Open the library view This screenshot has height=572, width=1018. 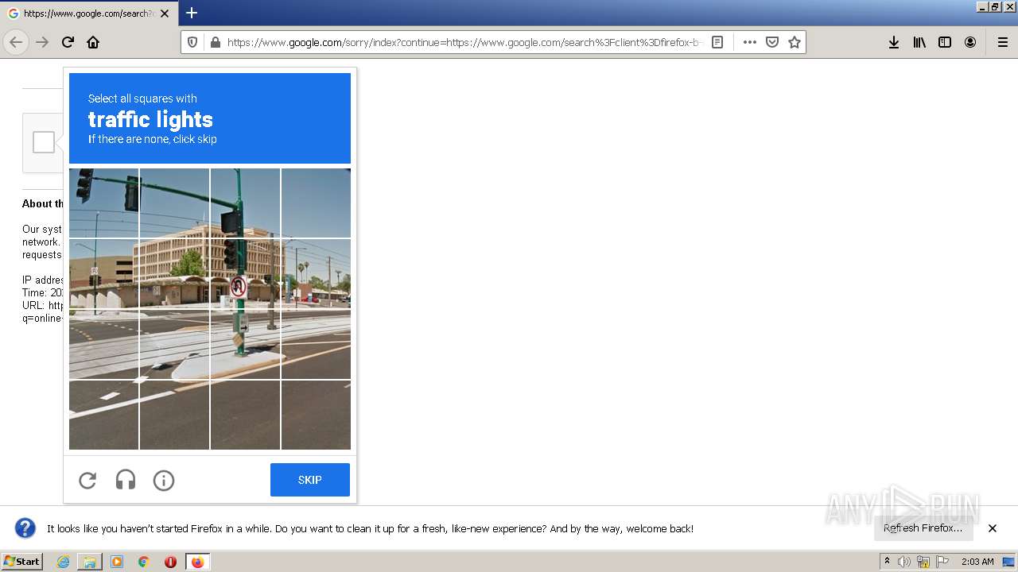(919, 42)
